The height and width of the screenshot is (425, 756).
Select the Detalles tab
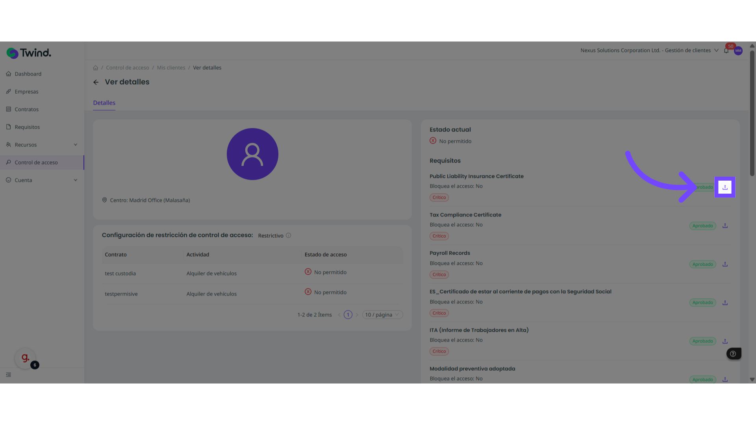(104, 103)
